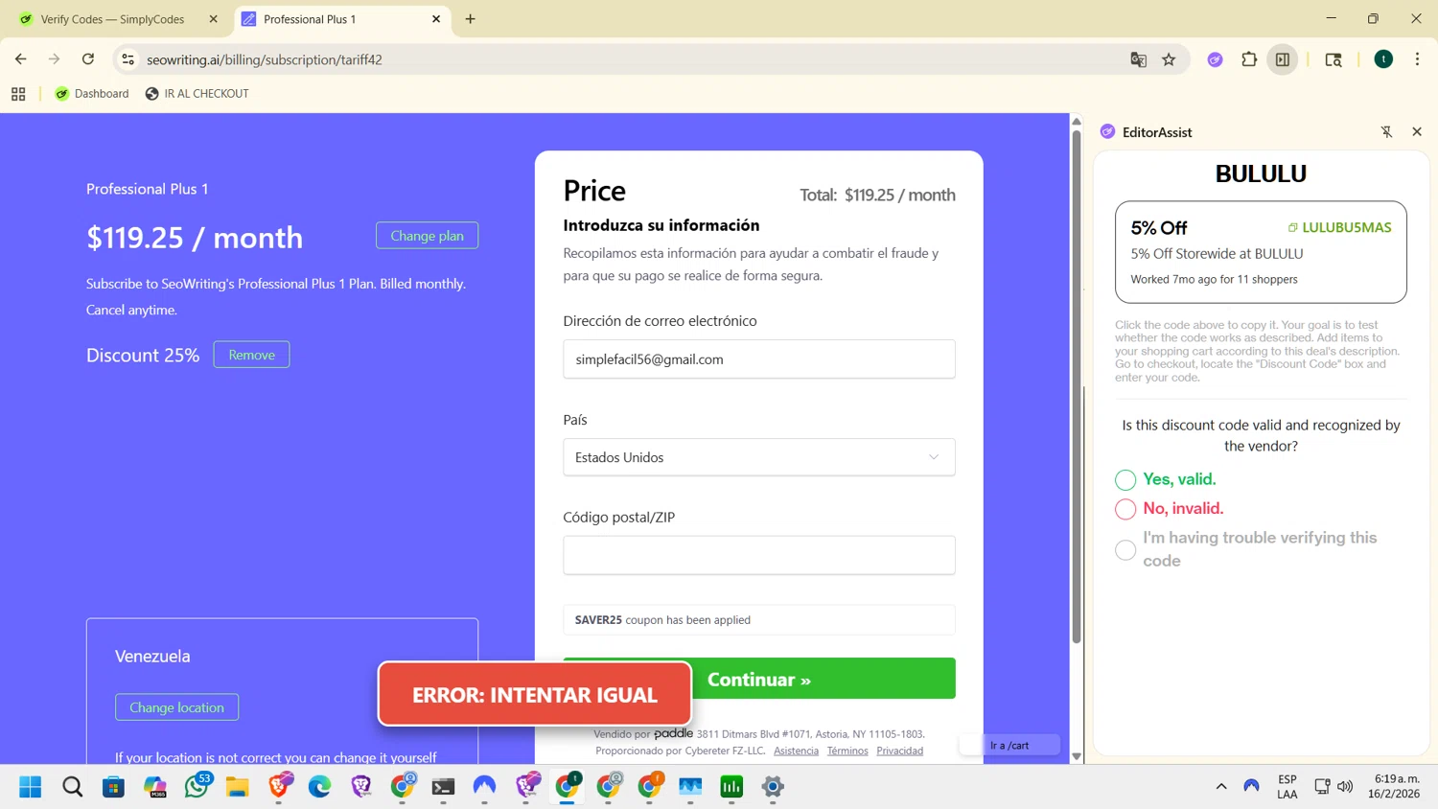Viewport: 1438px width, 809px height.
Task: Open the purple EditorAssist extension icon
Action: click(x=1215, y=59)
